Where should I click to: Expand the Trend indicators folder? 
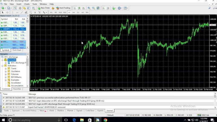(6, 68)
